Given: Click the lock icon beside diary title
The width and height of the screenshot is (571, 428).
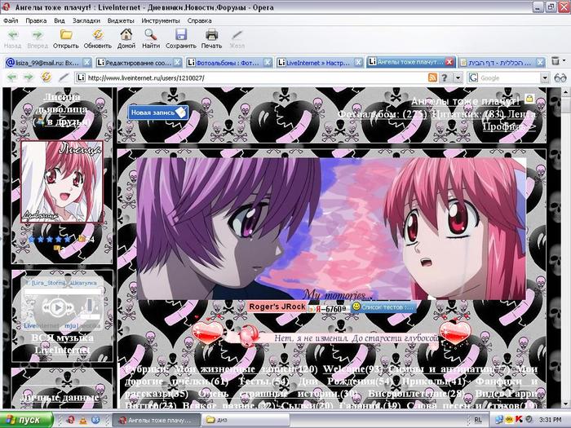Looking at the screenshot, I should coord(529,99).
